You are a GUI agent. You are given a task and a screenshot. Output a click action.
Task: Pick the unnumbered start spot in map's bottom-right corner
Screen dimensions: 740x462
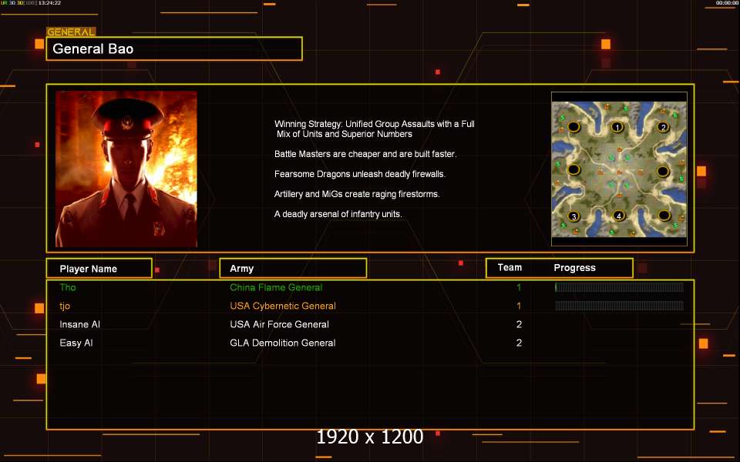pyautogui.click(x=664, y=216)
